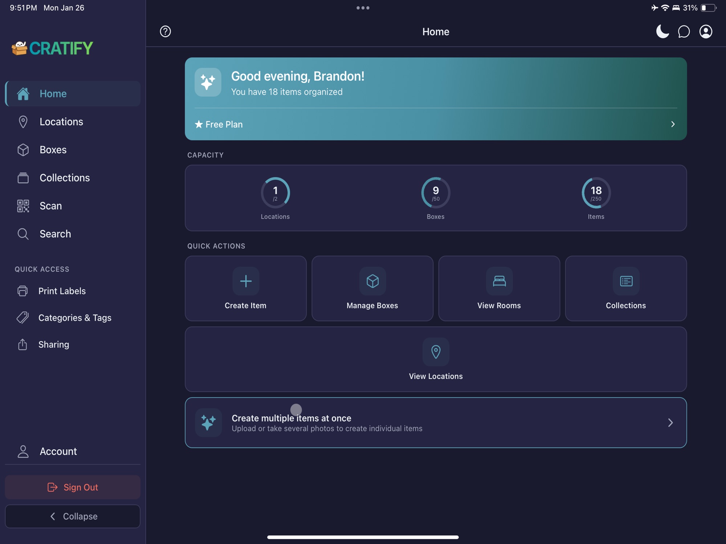
Task: Click the Items capacity ring
Action: (596, 192)
